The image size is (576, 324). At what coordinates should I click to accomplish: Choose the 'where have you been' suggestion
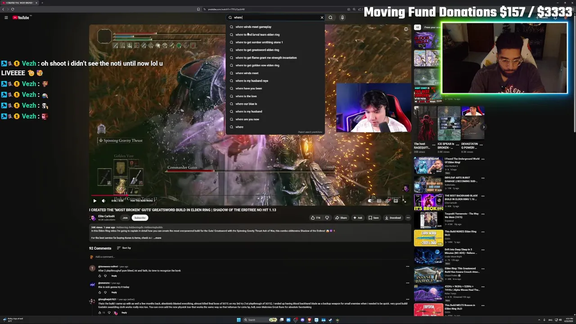click(x=275, y=88)
